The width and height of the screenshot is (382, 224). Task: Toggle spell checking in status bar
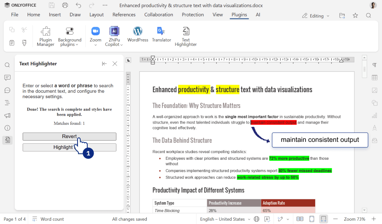[267, 219]
